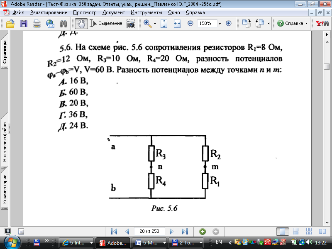Screen dimensions: 332x249
Task: Open the Просмотр menu
Action: click(x=85, y=12)
